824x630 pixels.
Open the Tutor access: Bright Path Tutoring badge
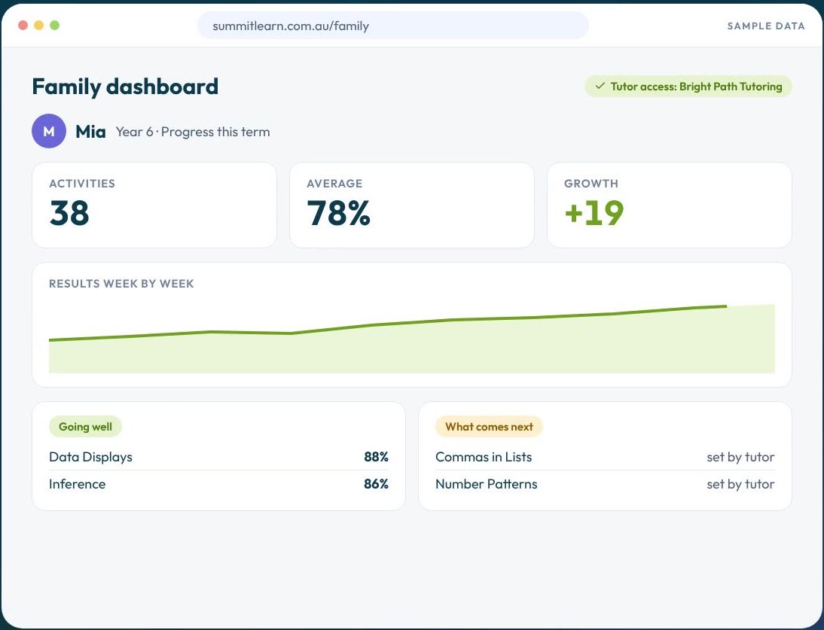tap(688, 86)
